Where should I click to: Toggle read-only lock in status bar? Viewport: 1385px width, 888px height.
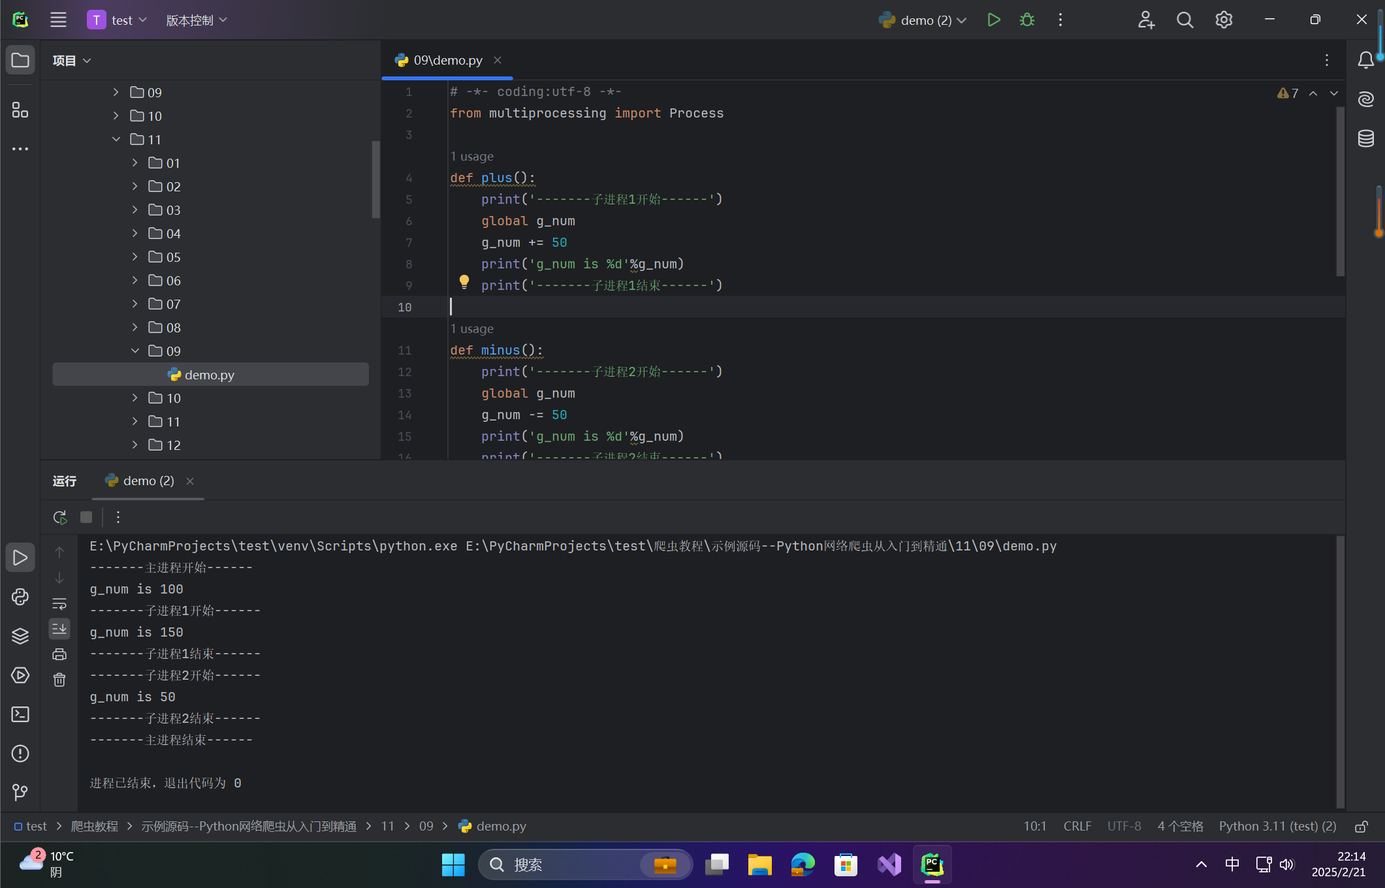(1361, 827)
